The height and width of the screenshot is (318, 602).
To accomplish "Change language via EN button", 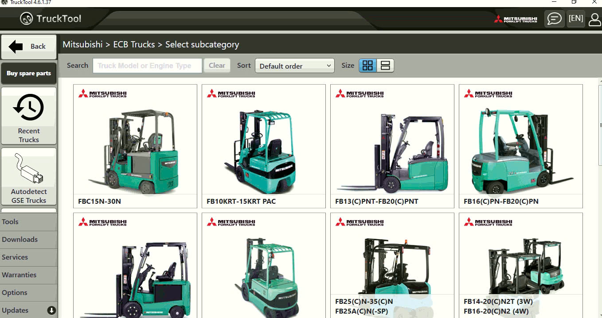I will [x=576, y=19].
